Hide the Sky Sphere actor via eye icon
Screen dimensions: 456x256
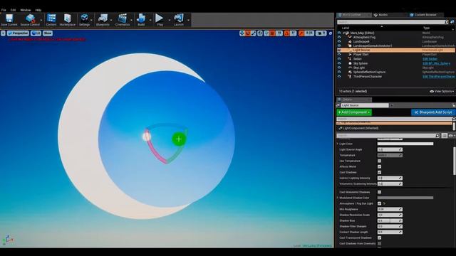click(339, 63)
